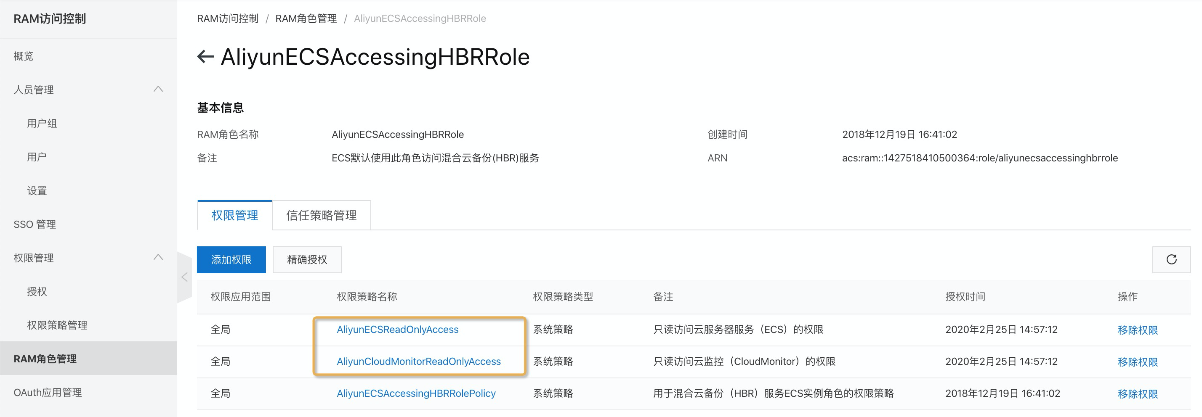Screen dimensions: 1202x417
Task: Go to RAM角色管理 in the breadcrumb
Action: click(306, 18)
